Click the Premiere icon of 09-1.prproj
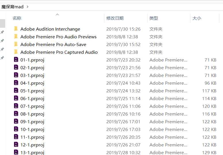Viewport: 223px width, 155px height. 16,121
